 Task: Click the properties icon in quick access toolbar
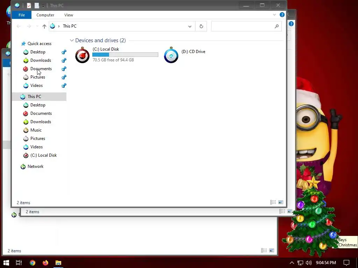29,6
